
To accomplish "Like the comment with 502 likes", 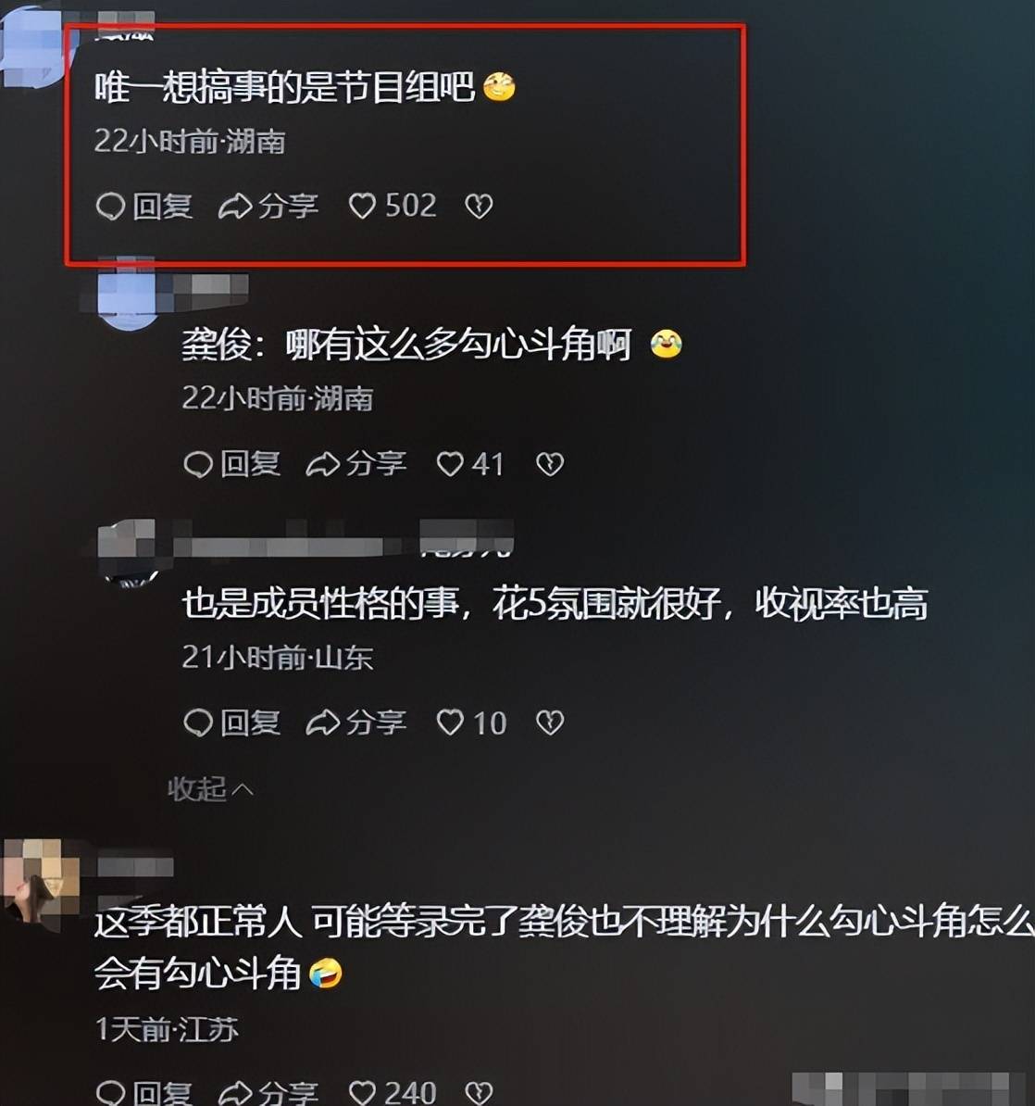I will tap(393, 206).
